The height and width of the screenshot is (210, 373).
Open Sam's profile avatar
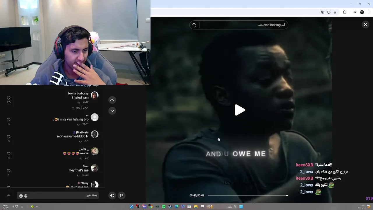tap(94, 168)
